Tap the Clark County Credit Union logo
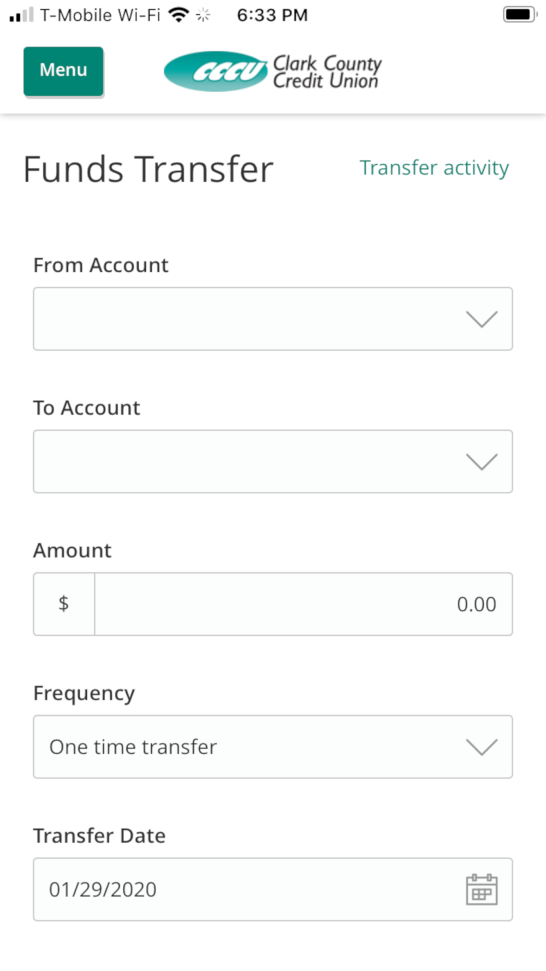Screen dimensions: 546x971 [272, 72]
